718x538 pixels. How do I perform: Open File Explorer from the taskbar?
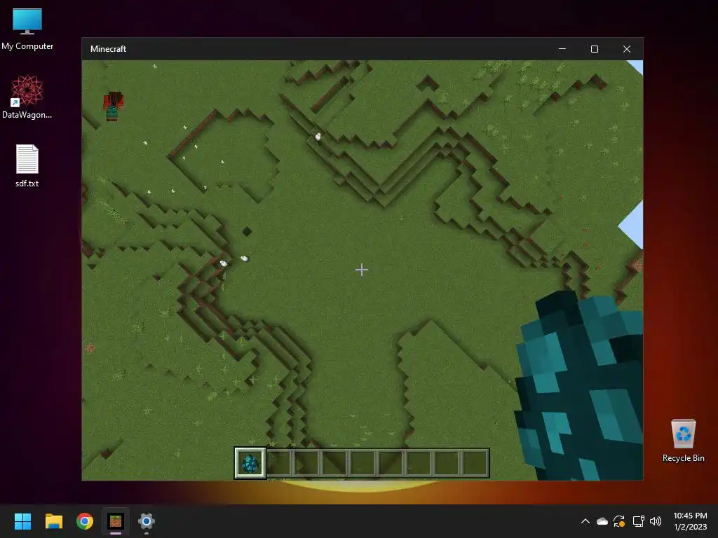pyautogui.click(x=53, y=521)
